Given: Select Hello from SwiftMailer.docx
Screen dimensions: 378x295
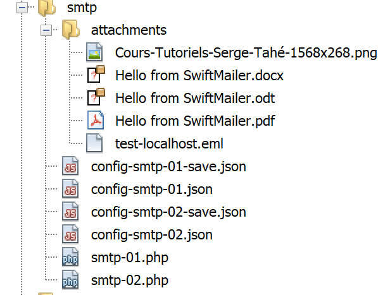Looking at the screenshot, I should pyautogui.click(x=199, y=75).
